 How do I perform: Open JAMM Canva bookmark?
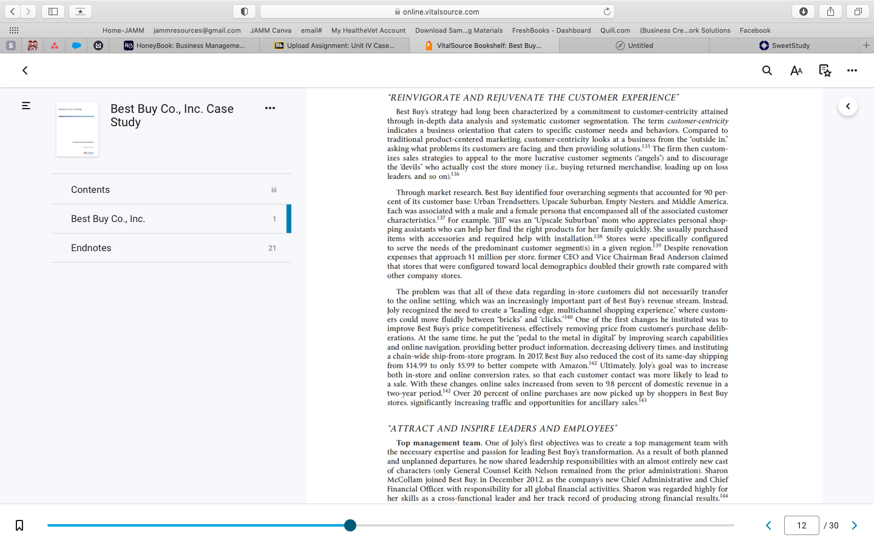tap(271, 30)
